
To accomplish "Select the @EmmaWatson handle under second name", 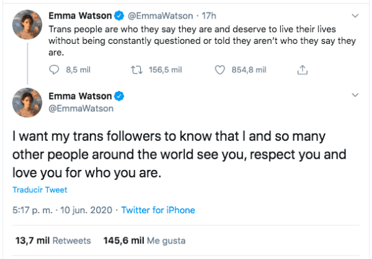I will click(74, 108).
